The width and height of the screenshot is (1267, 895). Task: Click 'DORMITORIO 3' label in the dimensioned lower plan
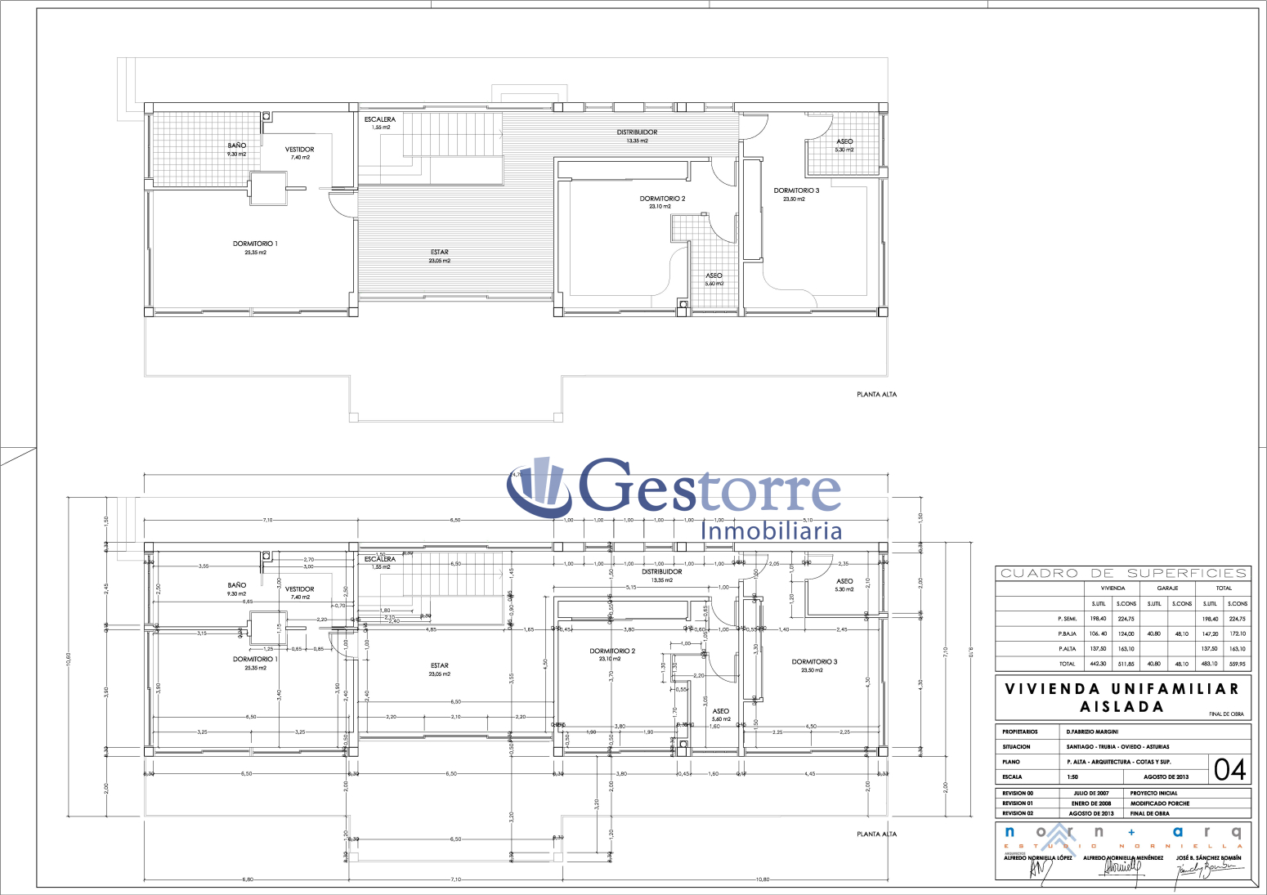click(814, 661)
